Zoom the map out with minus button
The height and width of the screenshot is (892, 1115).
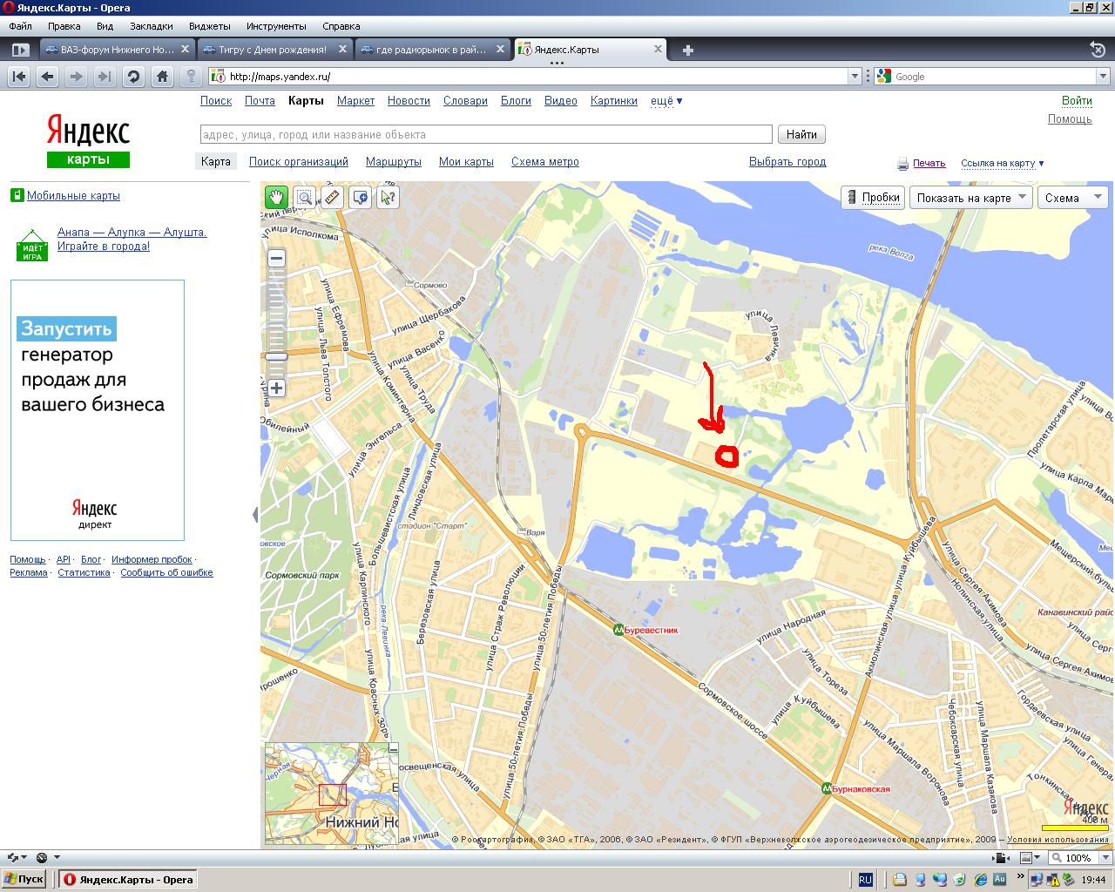(276, 258)
